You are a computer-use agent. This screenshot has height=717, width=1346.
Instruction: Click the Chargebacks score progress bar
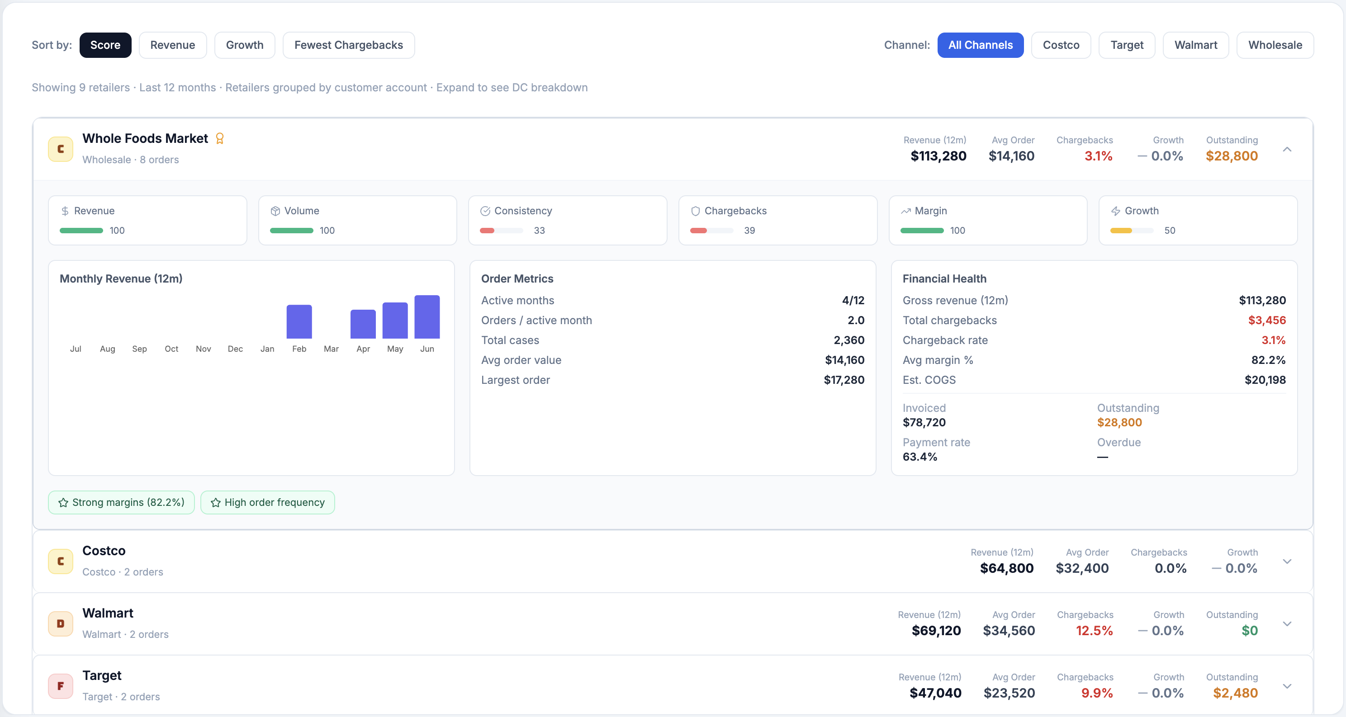point(711,231)
